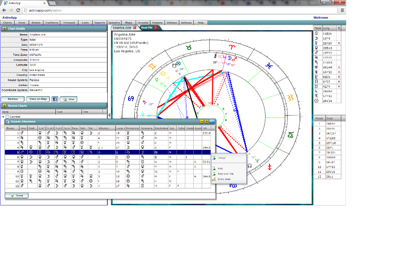
Task: Click the Facebook share icon
Action: [x=55, y=99]
